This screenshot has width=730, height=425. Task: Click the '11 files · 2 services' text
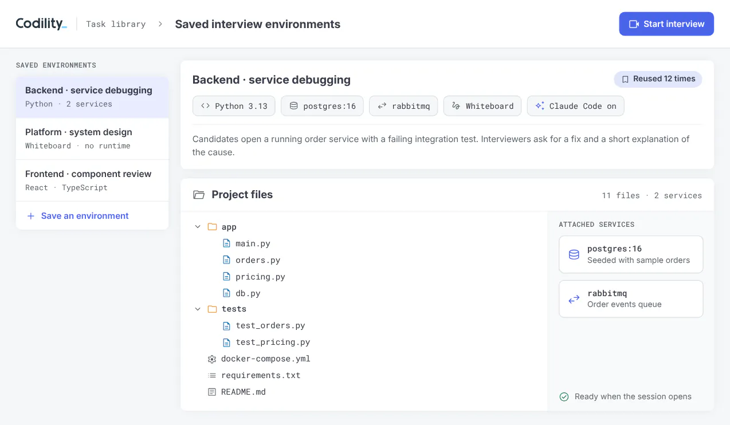(651, 195)
